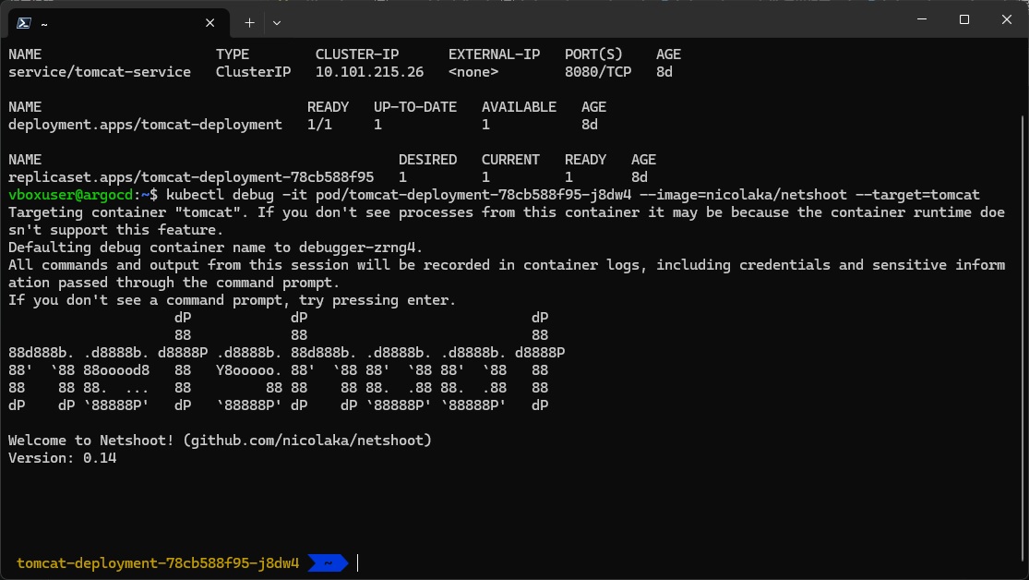Click cluster IP 10.101.215.26
1029x580 pixels.
[369, 72]
